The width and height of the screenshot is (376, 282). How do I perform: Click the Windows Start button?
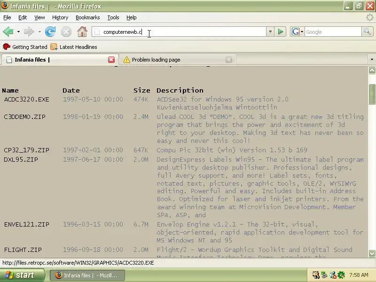point(22,275)
